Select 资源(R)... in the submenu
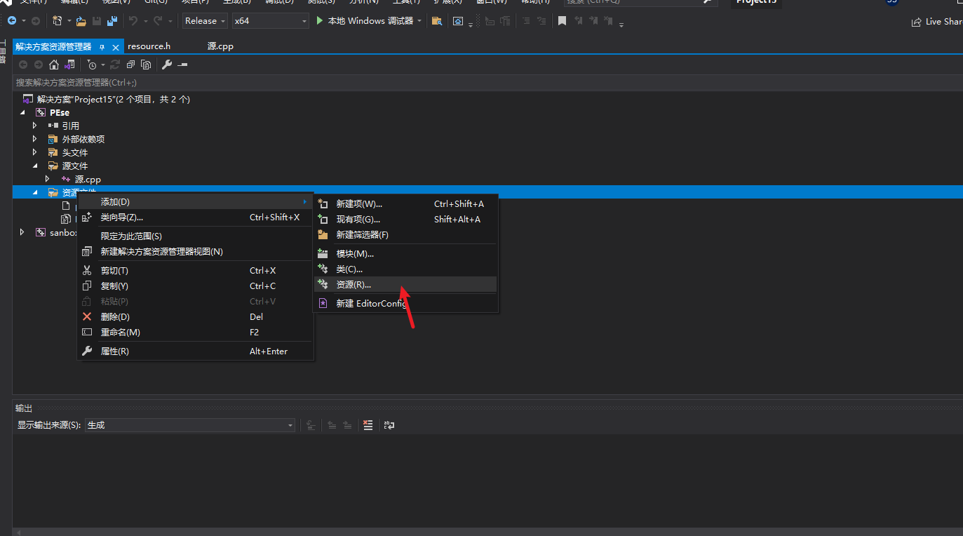963x536 pixels. coord(406,284)
